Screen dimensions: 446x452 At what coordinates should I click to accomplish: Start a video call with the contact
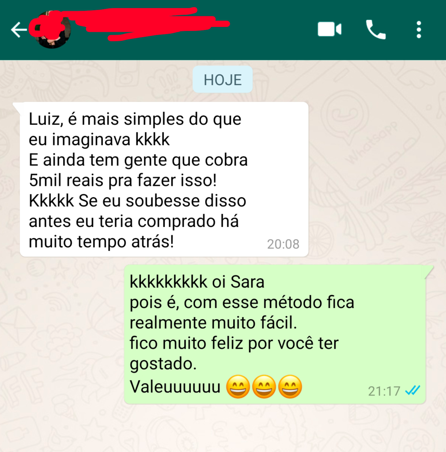click(x=329, y=29)
